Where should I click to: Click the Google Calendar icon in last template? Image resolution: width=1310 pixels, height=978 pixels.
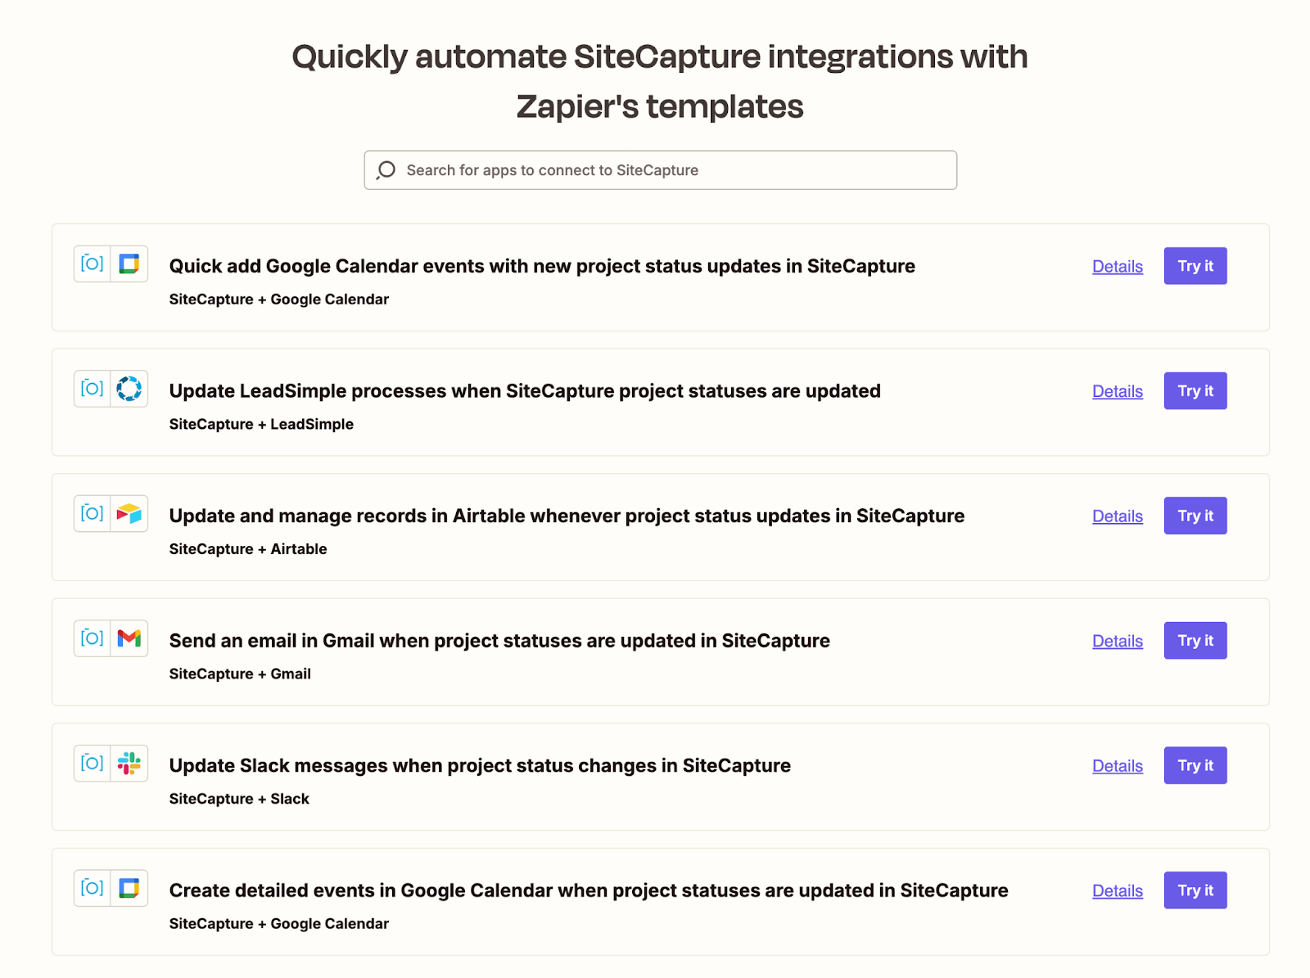[129, 888]
